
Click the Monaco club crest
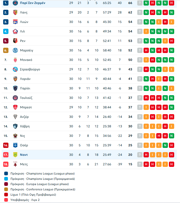tap(15, 60)
